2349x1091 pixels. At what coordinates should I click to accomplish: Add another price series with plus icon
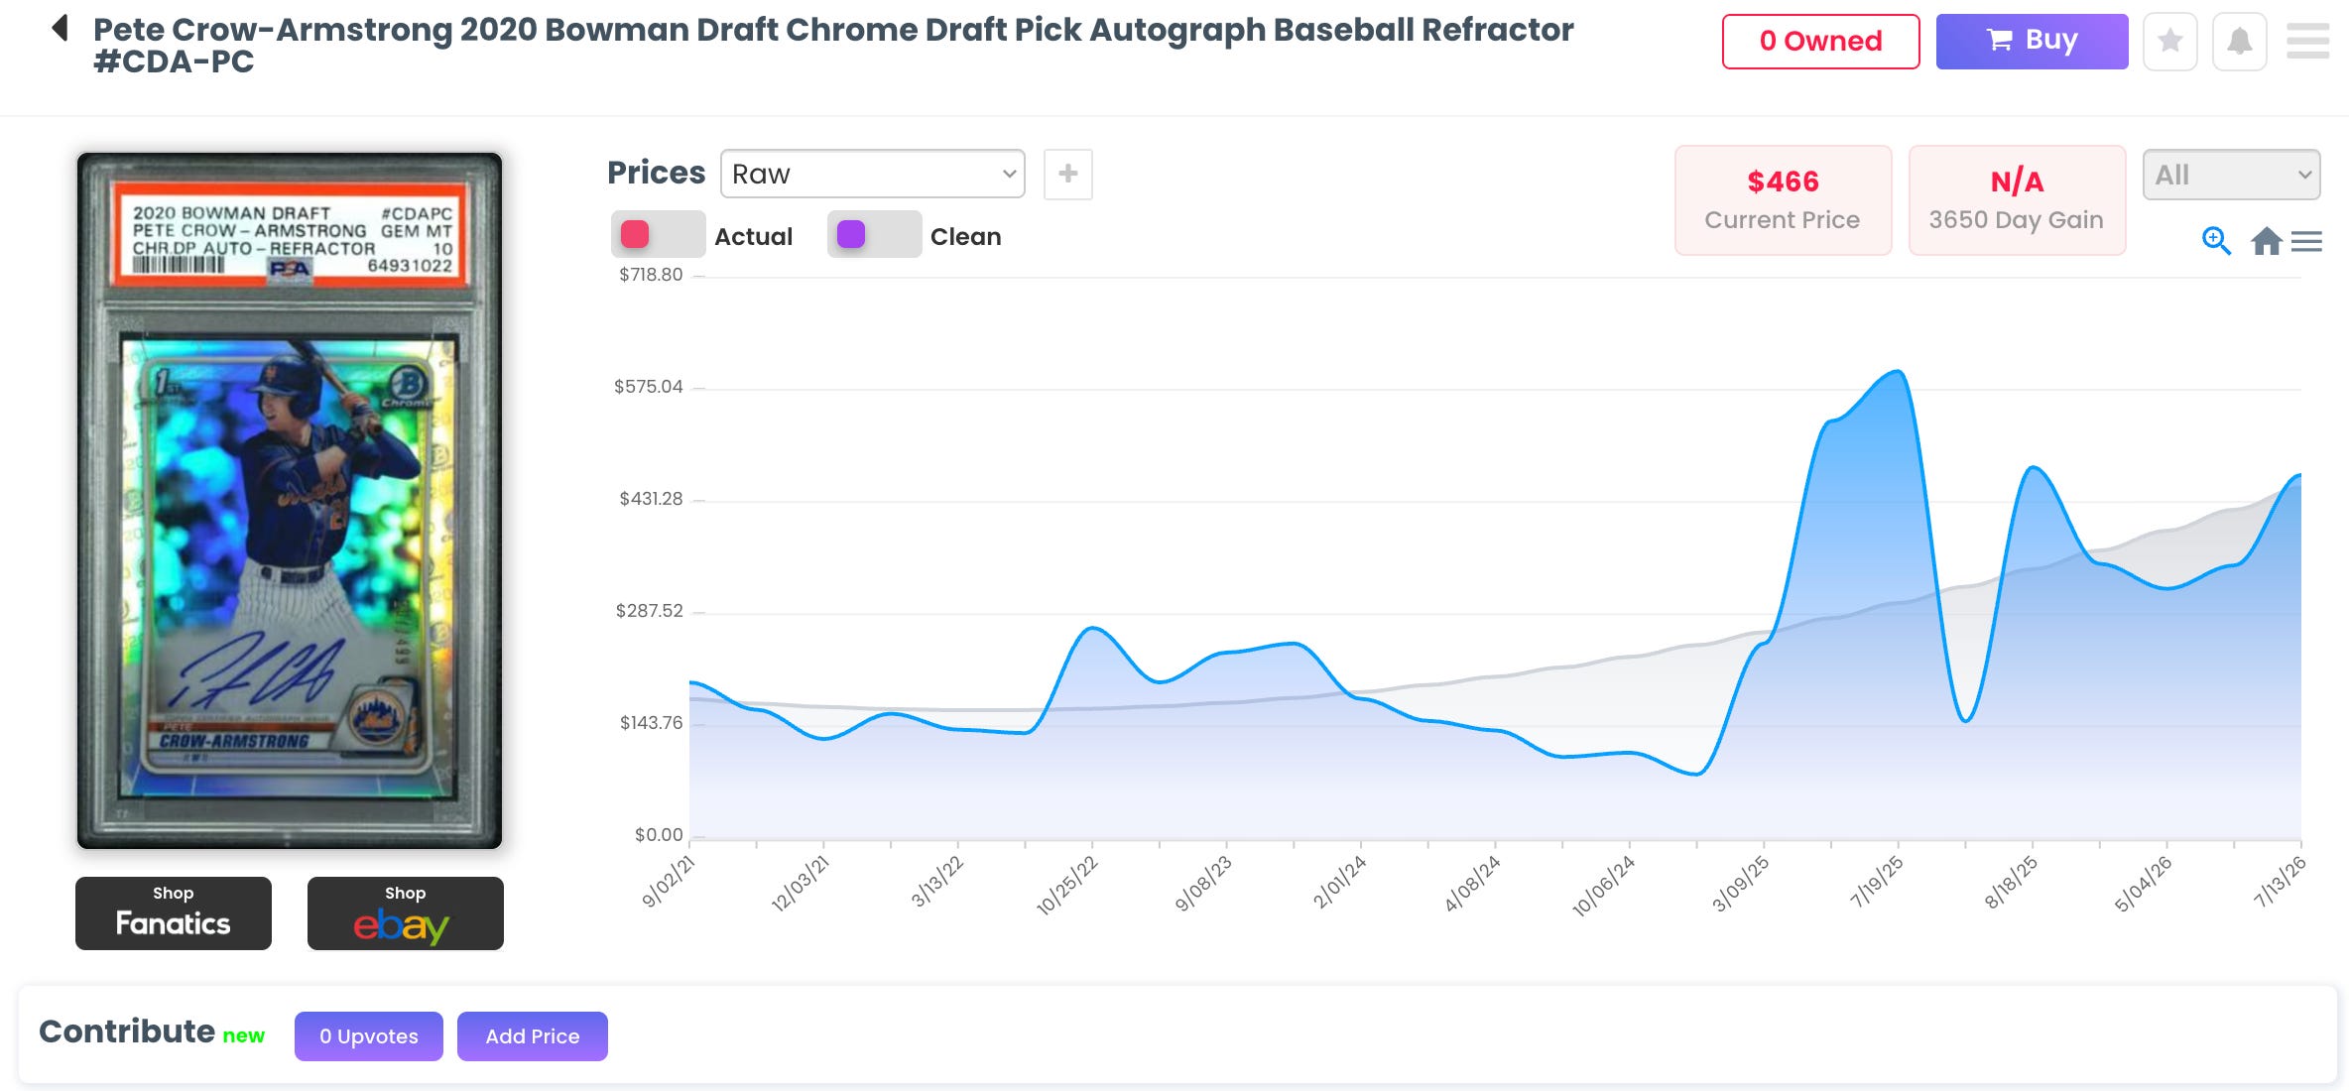[x=1068, y=175]
